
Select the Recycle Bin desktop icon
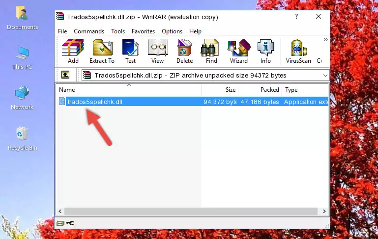(23, 139)
